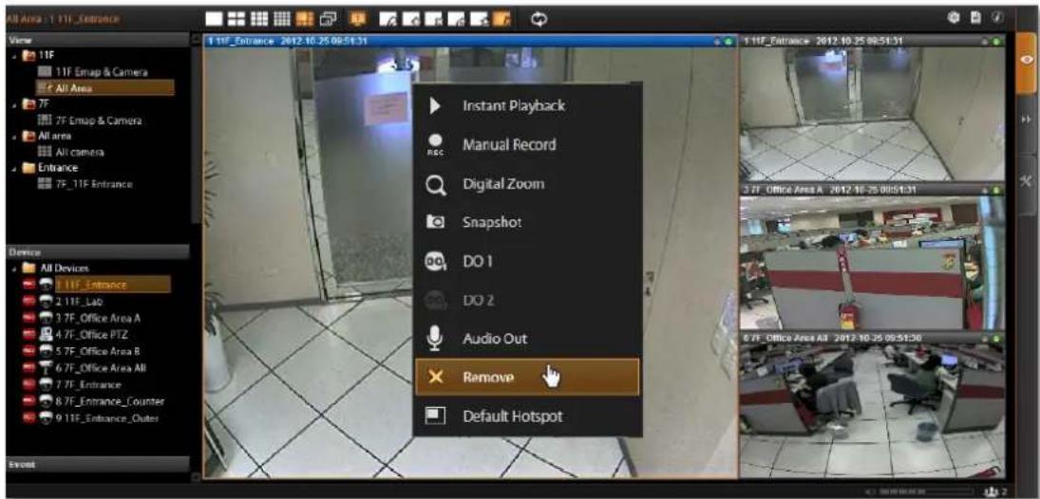Viewport: 1040px width, 499px height.
Task: Set Default Hotspot from context menu
Action: coord(528,416)
